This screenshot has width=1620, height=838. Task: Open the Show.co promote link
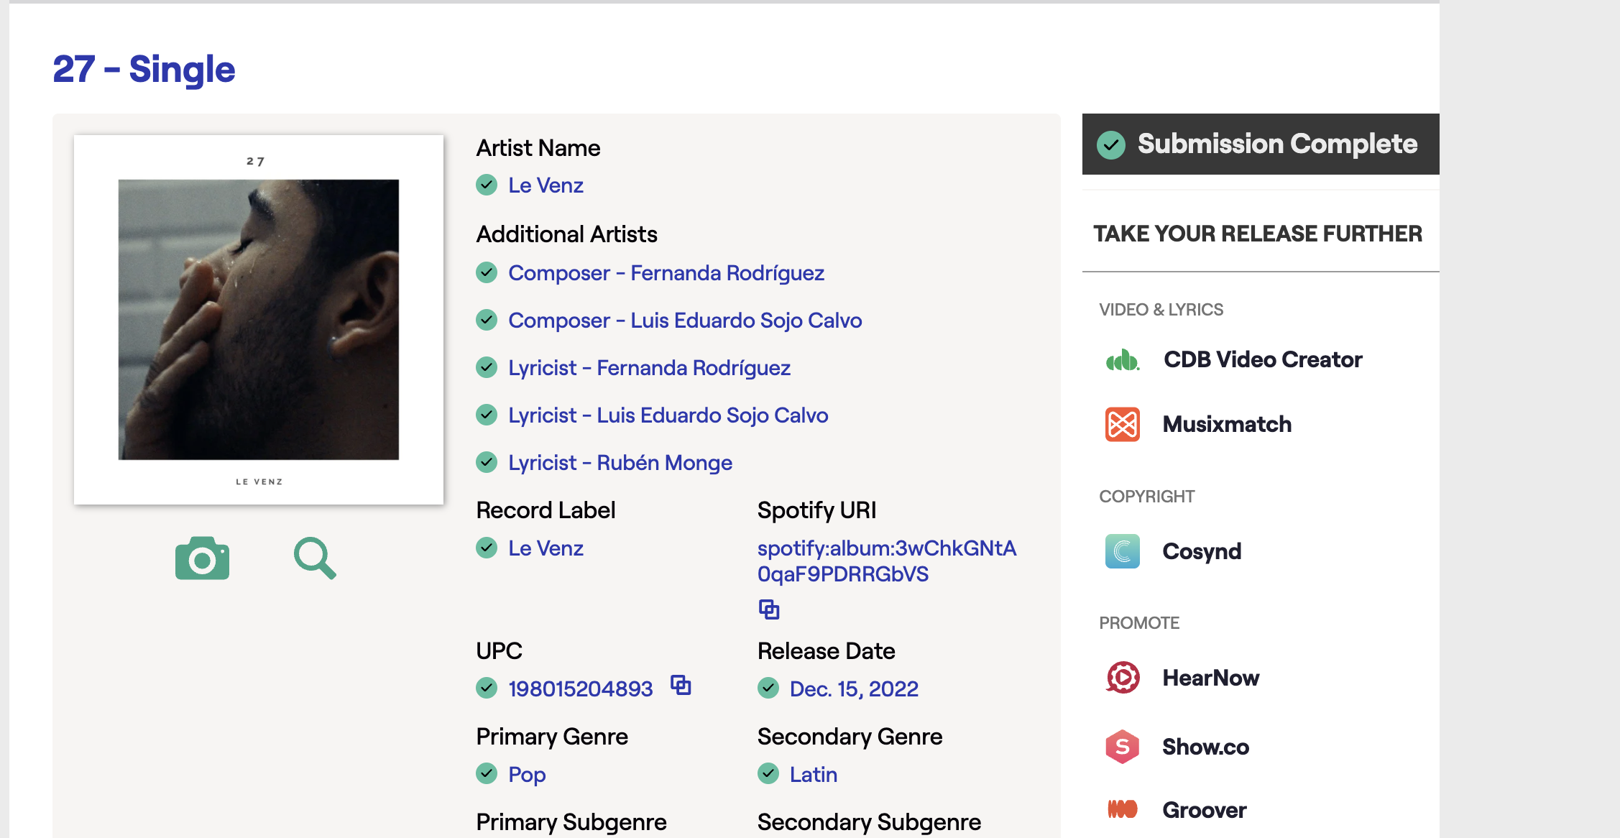[x=1206, y=747]
